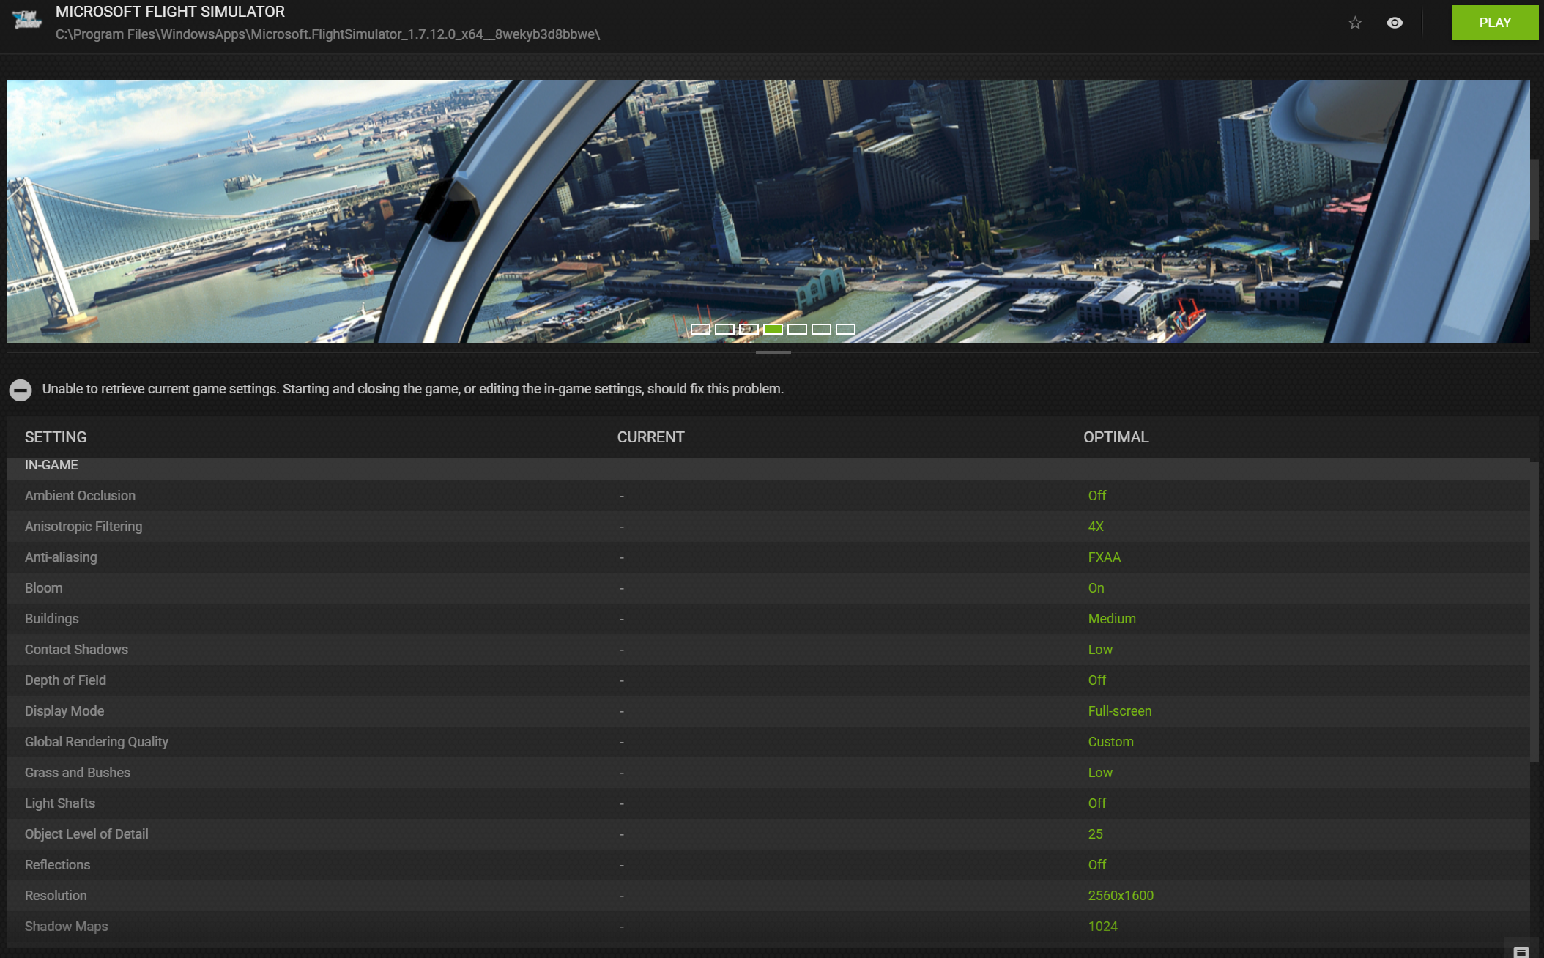This screenshot has height=958, width=1544.
Task: Select the Anisotropic Filtering setting row
Action: tap(768, 527)
